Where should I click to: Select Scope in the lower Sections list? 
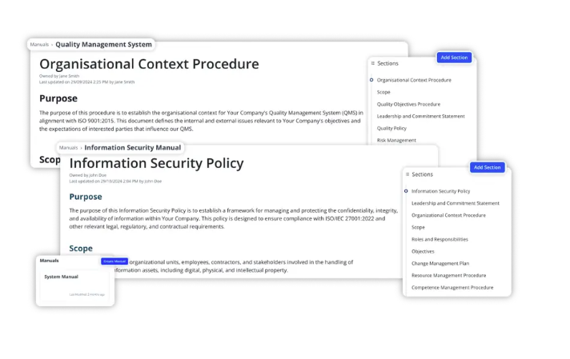coord(418,227)
